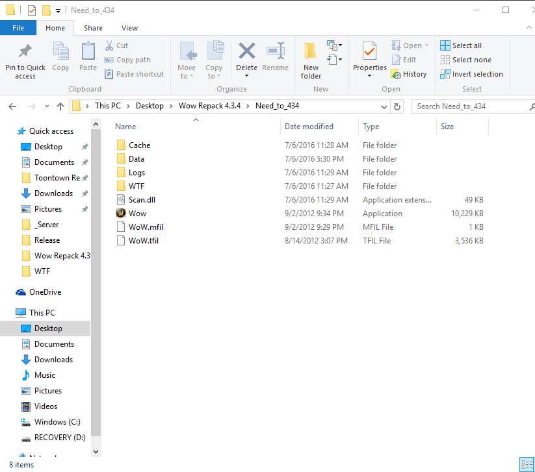Click Pin to Quick access icon
The height and width of the screenshot is (472, 535).
tap(25, 51)
